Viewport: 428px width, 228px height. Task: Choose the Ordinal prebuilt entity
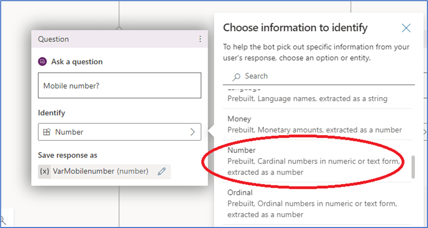[314, 203]
